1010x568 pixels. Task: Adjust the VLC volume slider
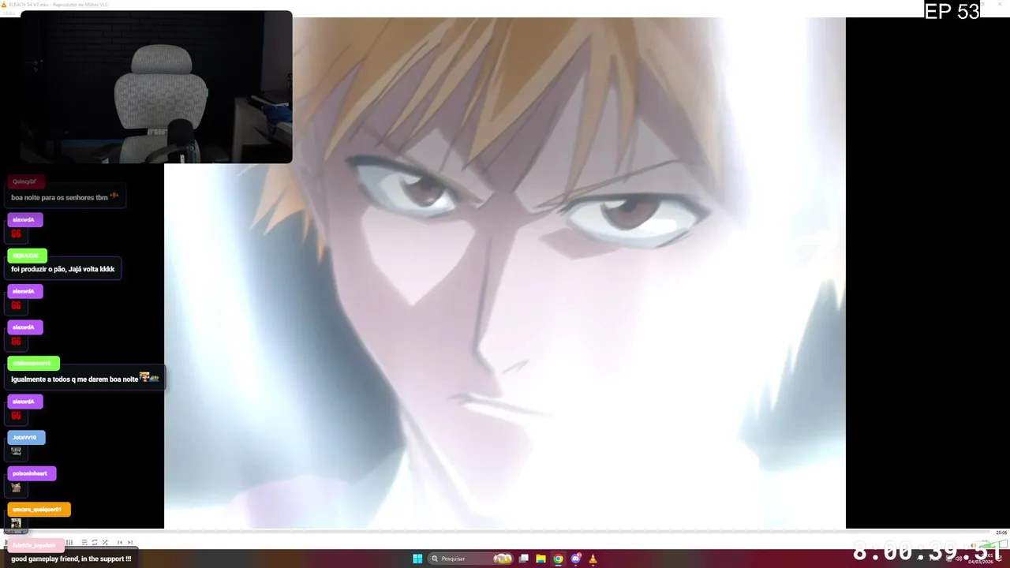point(993,544)
